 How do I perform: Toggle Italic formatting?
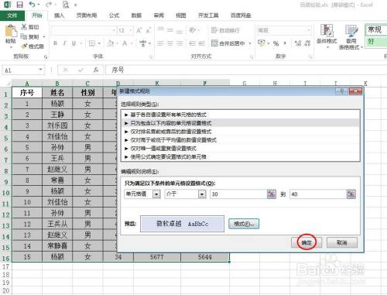tap(64, 43)
